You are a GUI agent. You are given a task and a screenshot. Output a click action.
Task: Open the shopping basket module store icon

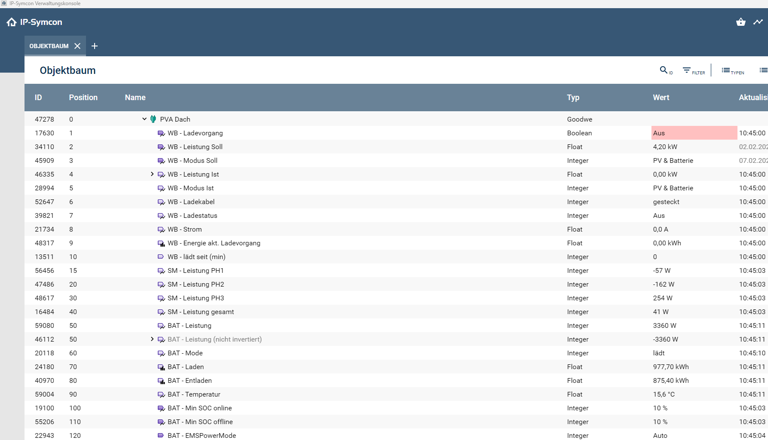pyautogui.click(x=740, y=22)
